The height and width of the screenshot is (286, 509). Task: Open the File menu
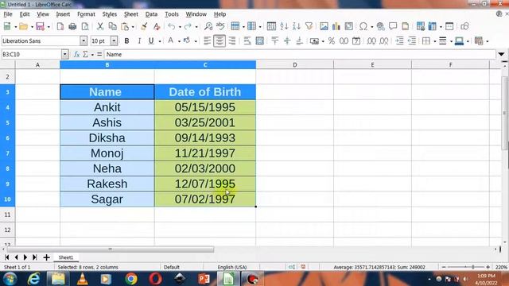point(8,14)
